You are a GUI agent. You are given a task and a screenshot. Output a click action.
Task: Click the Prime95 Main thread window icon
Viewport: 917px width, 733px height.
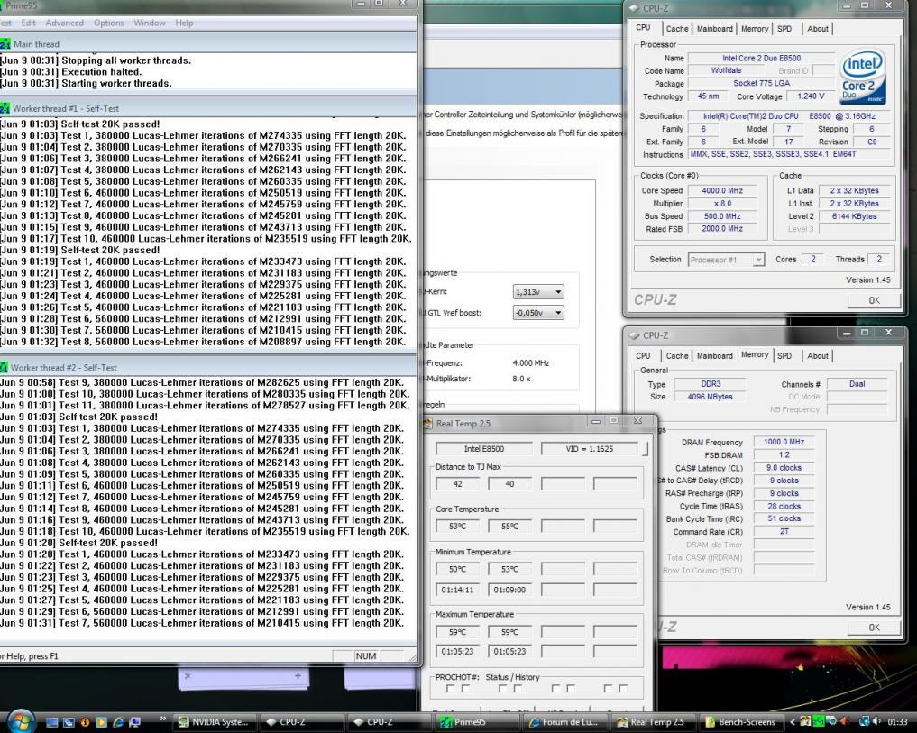(x=5, y=44)
